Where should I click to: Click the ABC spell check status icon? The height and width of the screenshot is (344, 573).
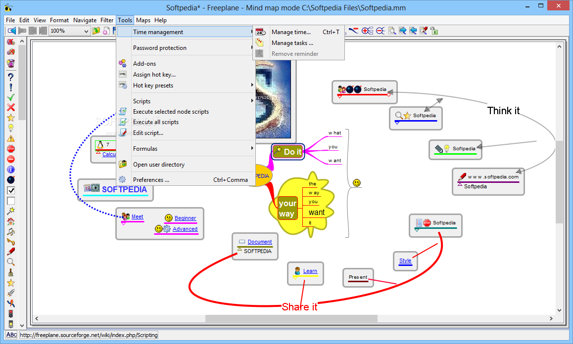tap(11, 335)
